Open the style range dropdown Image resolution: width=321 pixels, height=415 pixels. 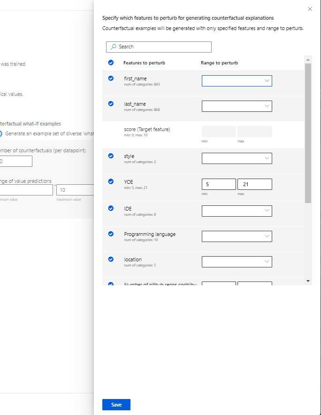pos(237,158)
